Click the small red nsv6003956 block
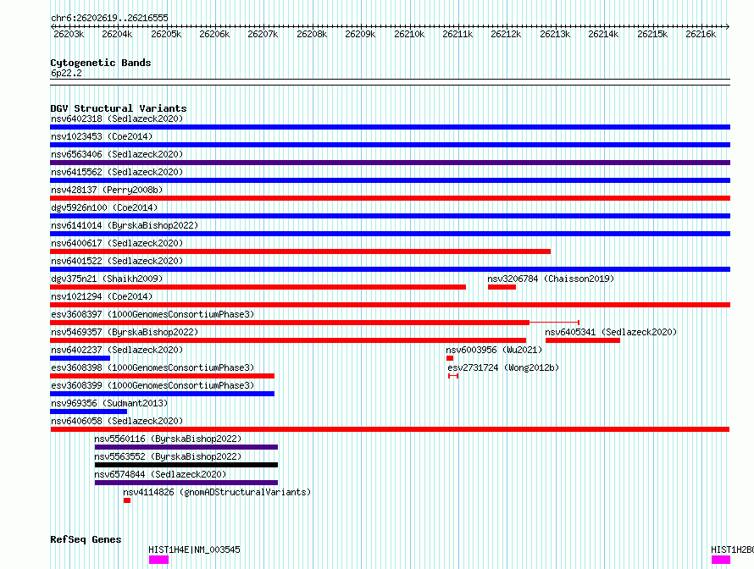The image size is (754, 569). [x=450, y=358]
